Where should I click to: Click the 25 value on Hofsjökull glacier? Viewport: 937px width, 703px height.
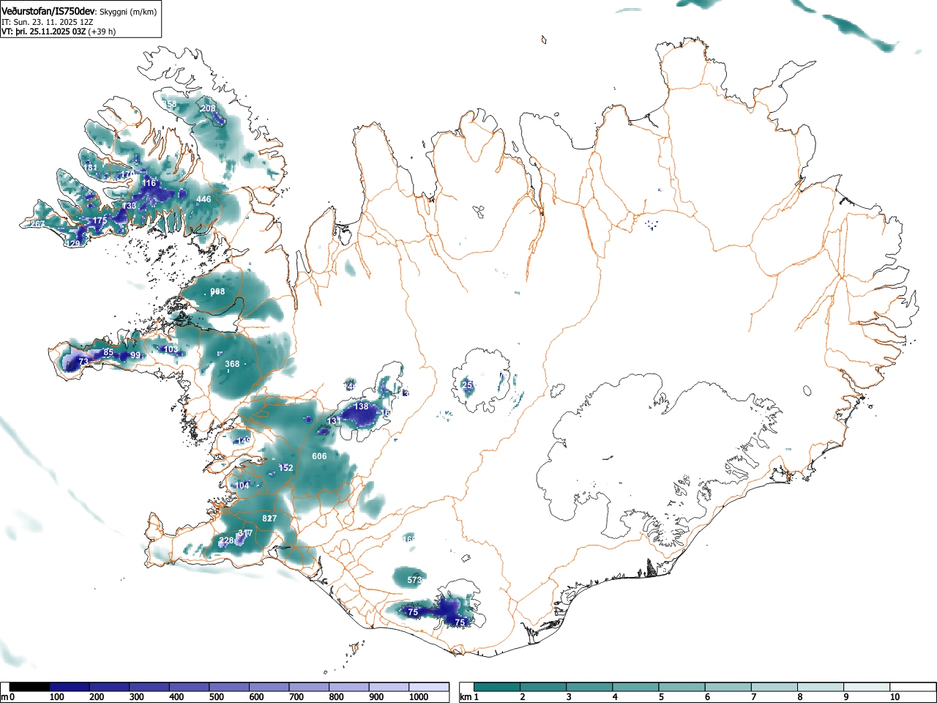[468, 384]
